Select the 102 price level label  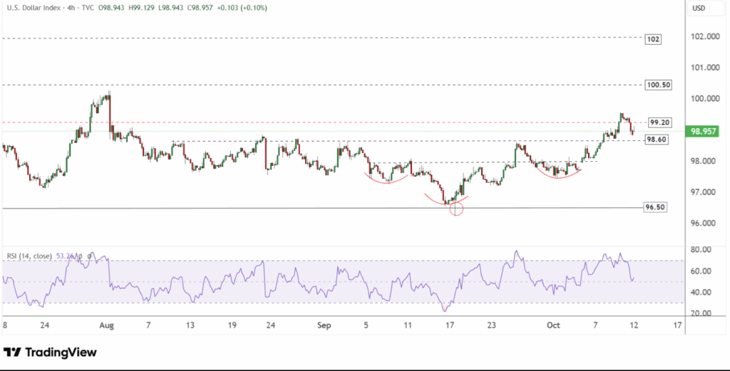[x=652, y=39]
